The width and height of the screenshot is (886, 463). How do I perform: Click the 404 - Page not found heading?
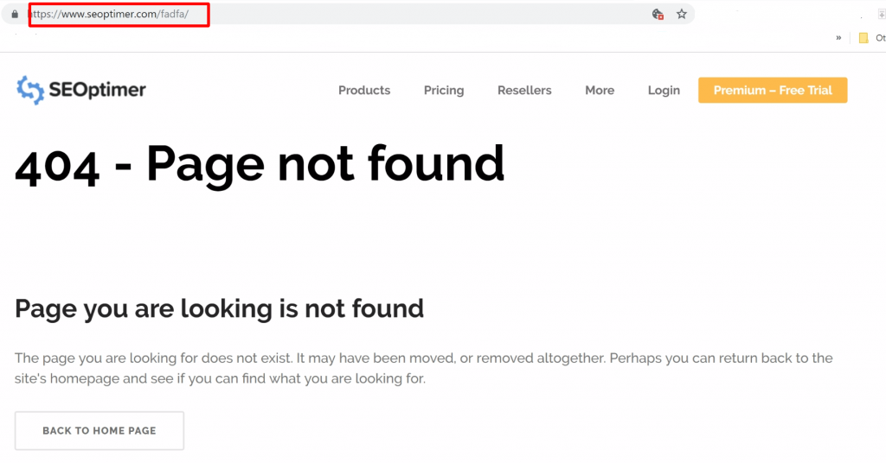click(260, 164)
